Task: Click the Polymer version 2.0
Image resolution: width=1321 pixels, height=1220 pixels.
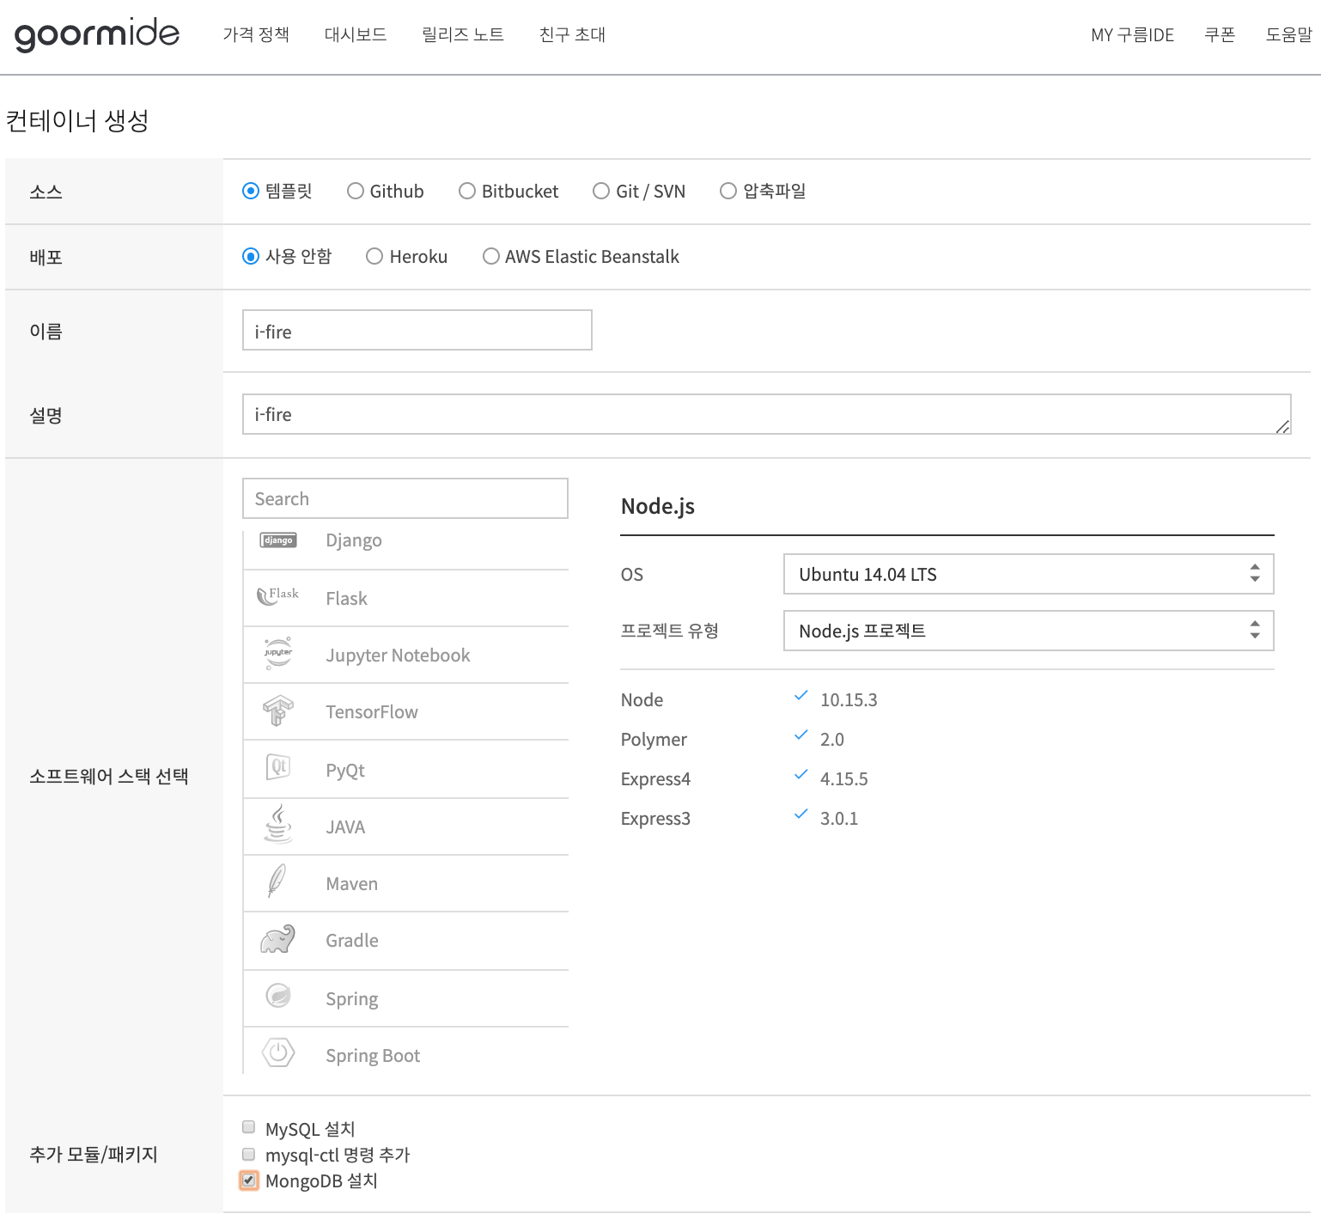Action: (x=832, y=740)
